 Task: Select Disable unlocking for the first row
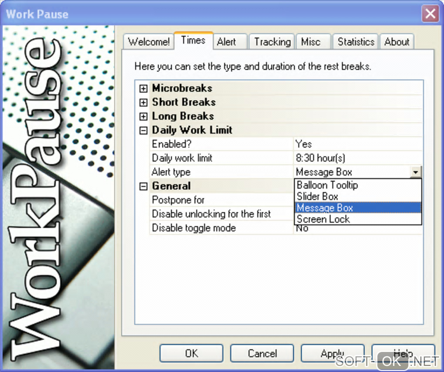point(222,214)
